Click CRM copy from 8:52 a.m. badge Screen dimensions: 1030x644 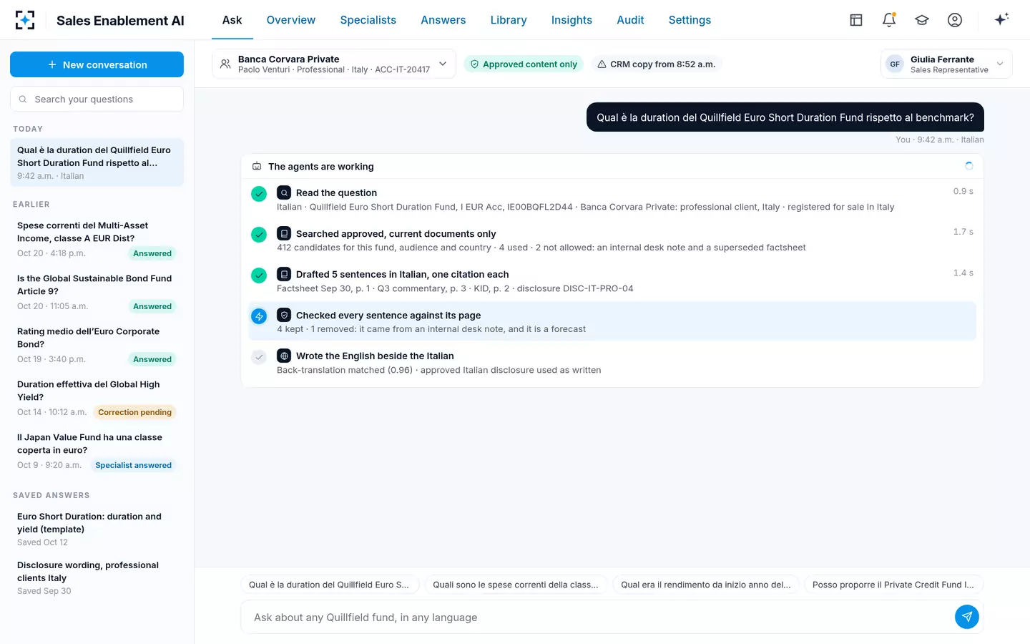pyautogui.click(x=656, y=64)
